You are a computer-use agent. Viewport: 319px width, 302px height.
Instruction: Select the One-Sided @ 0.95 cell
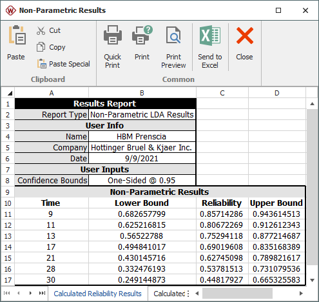142,181
